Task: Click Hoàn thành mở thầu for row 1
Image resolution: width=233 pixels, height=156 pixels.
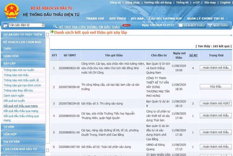Action: (x=215, y=68)
